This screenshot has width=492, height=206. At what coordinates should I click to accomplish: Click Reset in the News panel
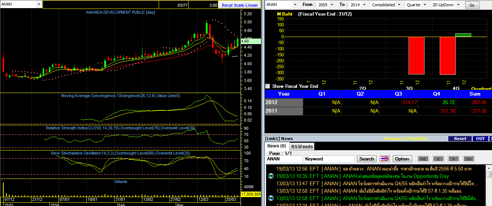(x=460, y=139)
